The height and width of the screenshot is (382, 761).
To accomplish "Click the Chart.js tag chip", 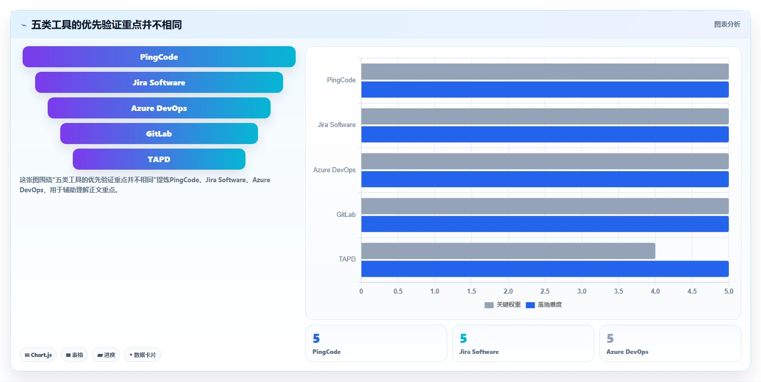I will [x=39, y=355].
